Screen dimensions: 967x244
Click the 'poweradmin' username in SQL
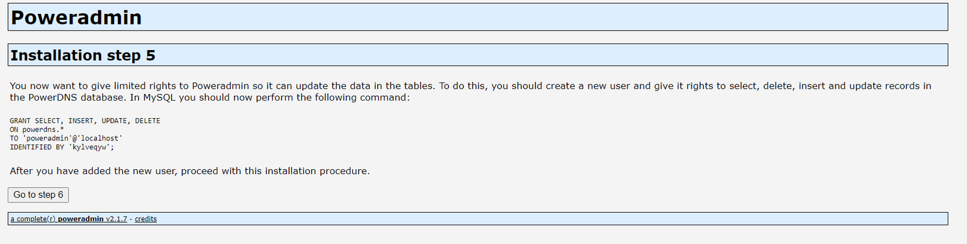click(x=47, y=139)
